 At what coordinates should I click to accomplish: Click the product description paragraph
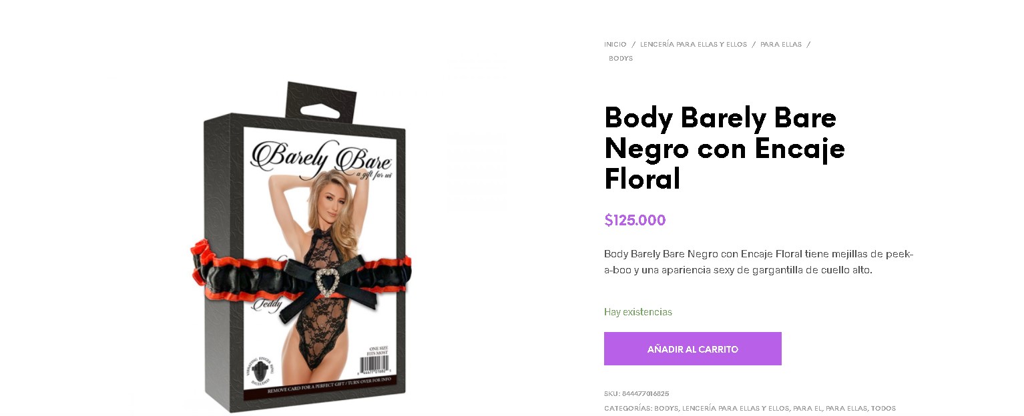(759, 262)
